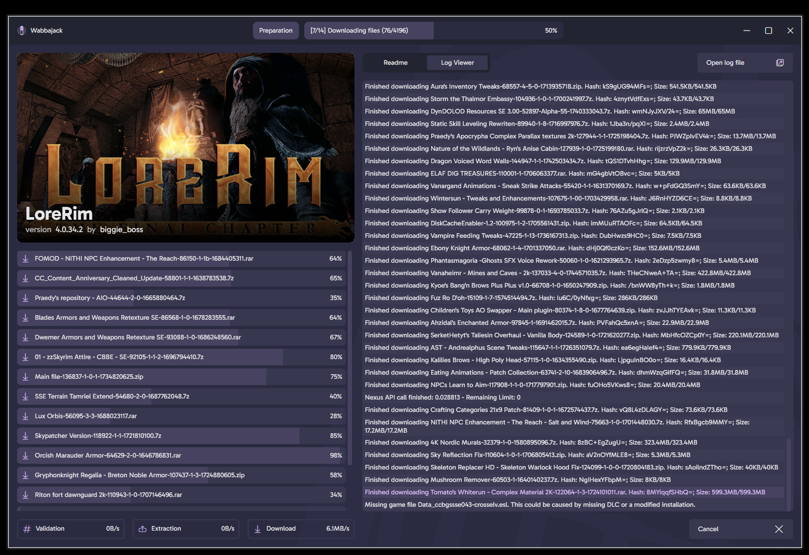Switch to the Log Viewer tab
Image resolution: width=809 pixels, height=555 pixels.
click(457, 63)
